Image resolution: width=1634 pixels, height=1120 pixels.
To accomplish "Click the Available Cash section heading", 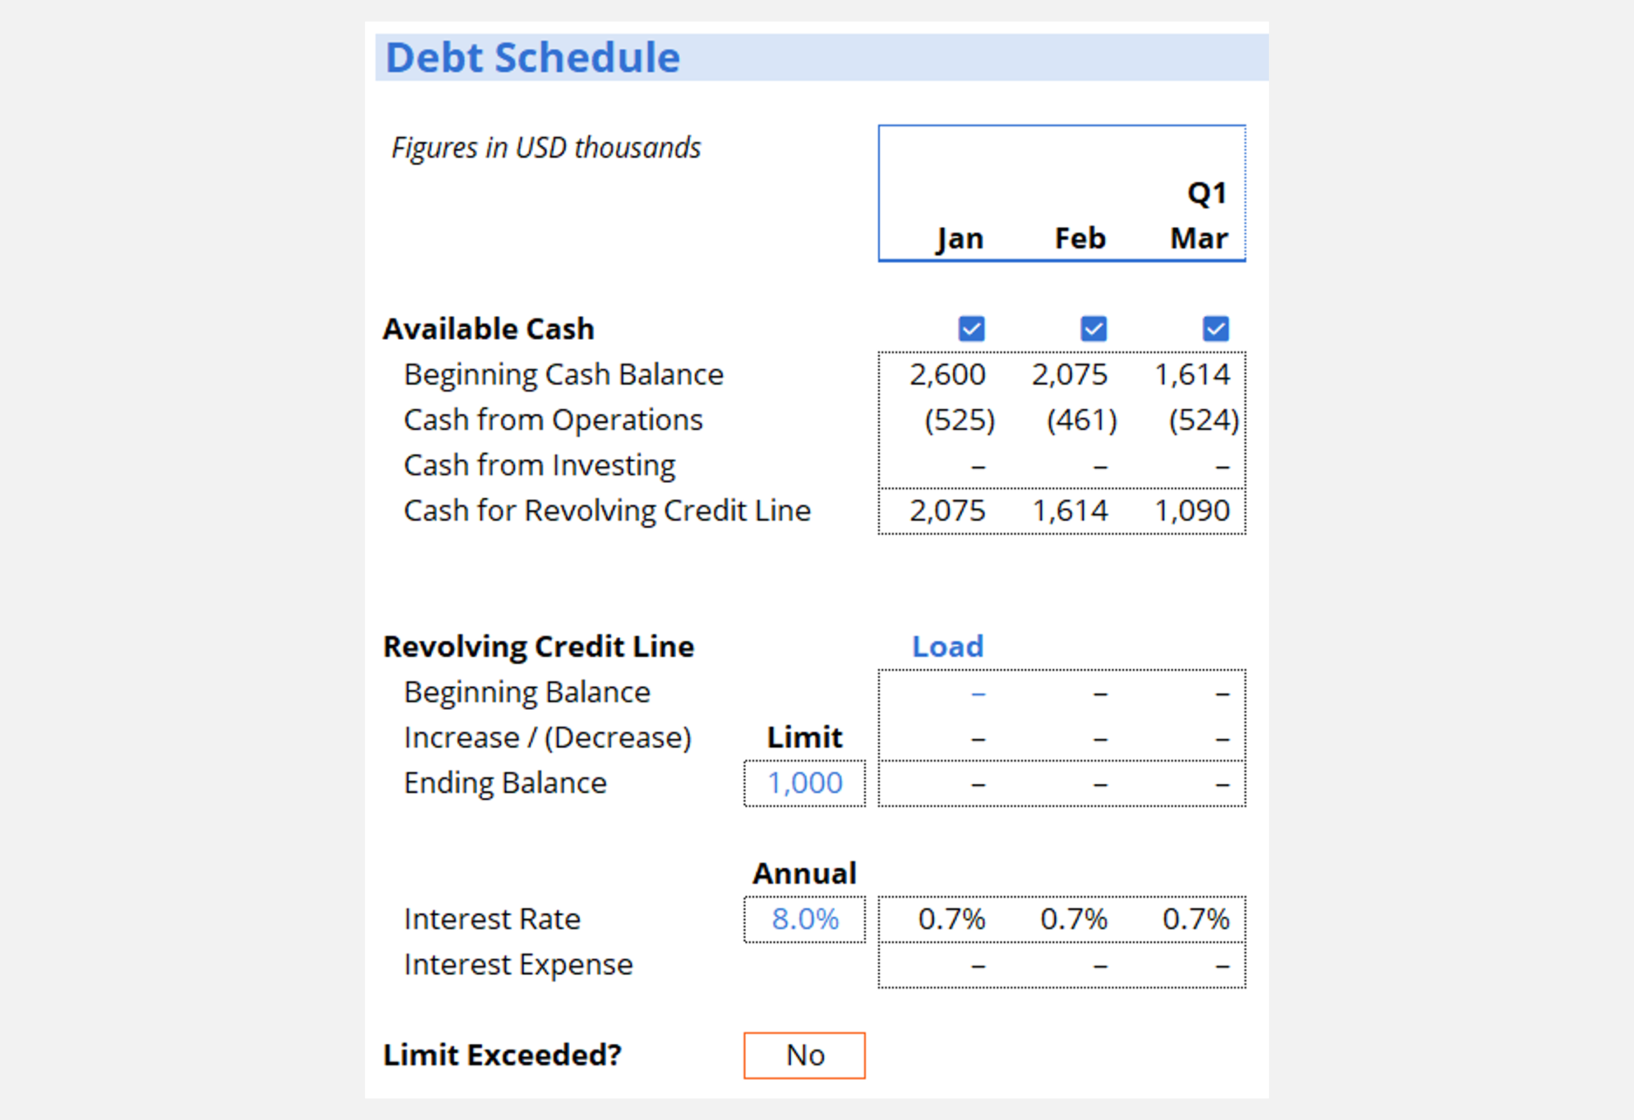I will pyautogui.click(x=489, y=329).
